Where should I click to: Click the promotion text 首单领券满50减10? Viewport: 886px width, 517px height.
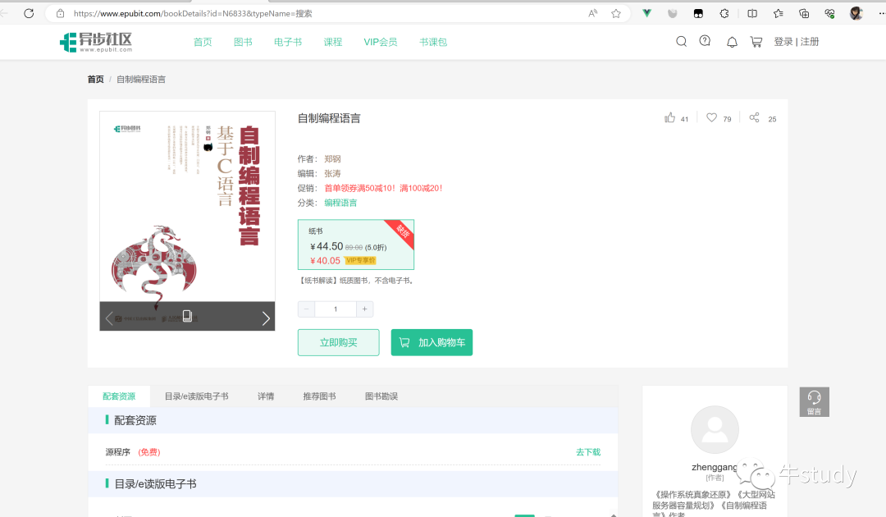click(x=383, y=188)
